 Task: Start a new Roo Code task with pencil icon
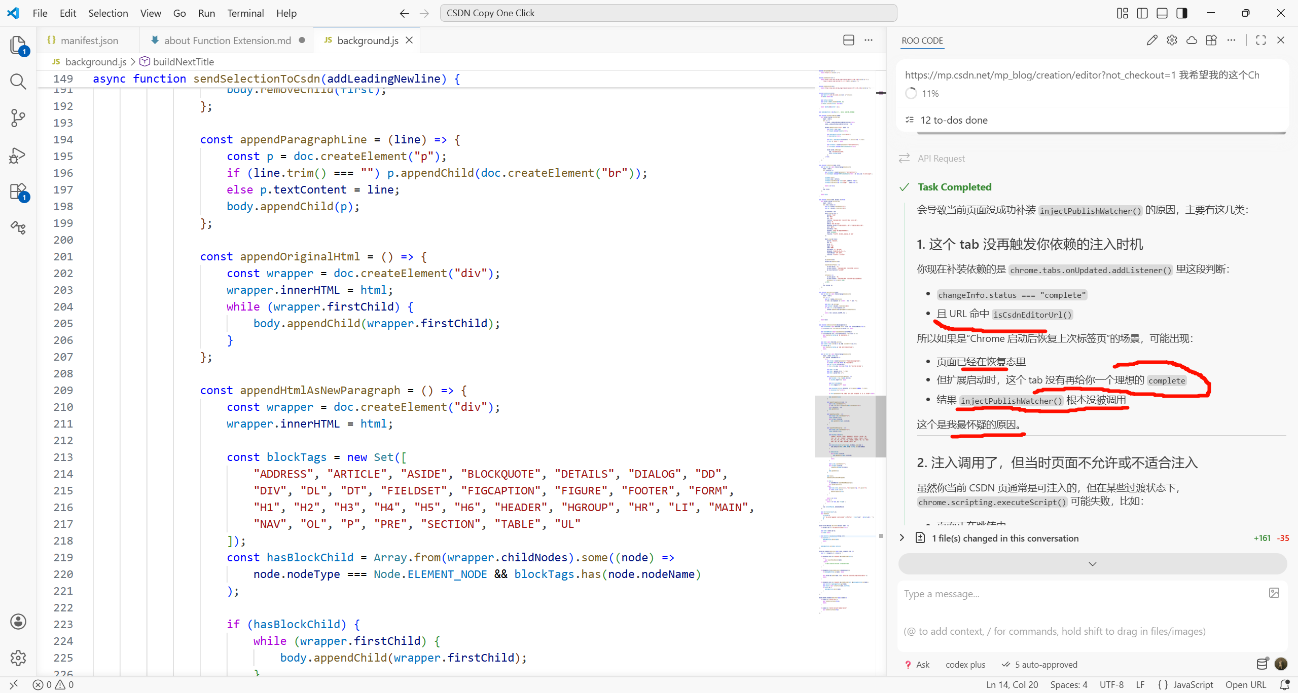click(x=1152, y=41)
